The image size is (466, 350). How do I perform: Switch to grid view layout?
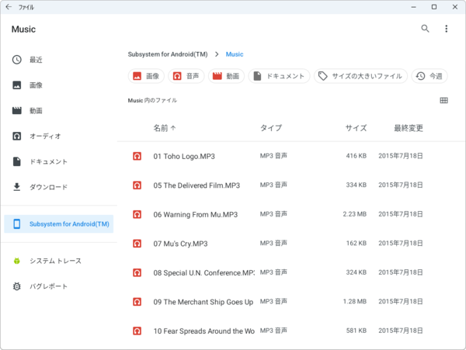coord(443,100)
